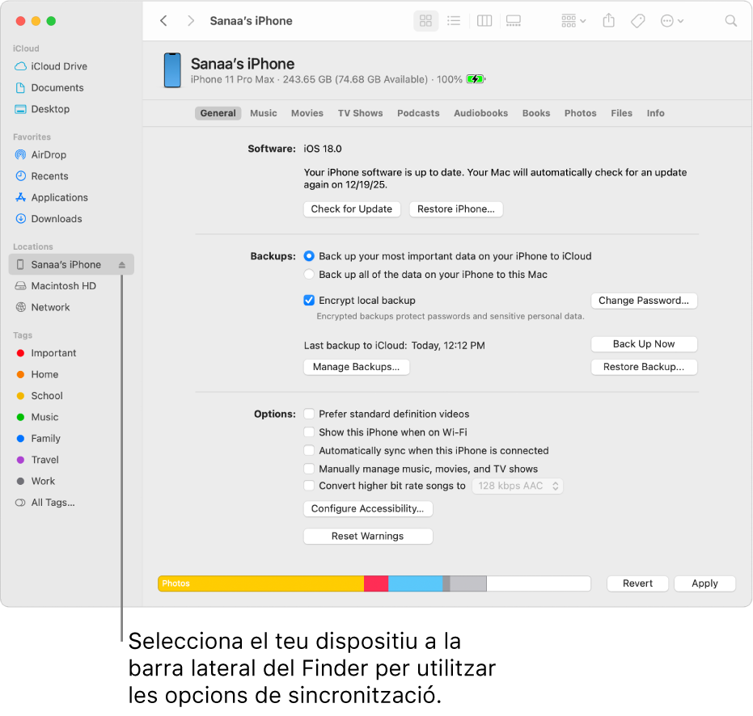This screenshot has height=716, width=753.
Task: Select back up to this Mac option
Action: click(309, 275)
